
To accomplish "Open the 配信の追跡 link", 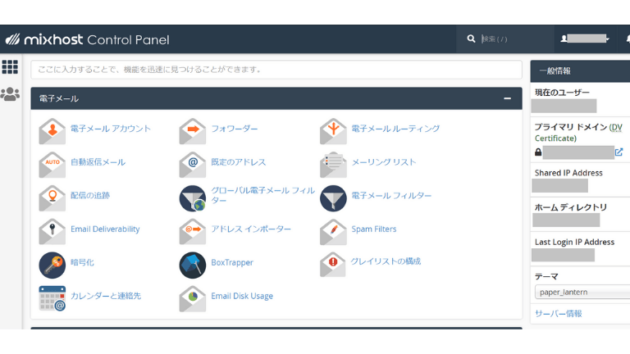I will pyautogui.click(x=90, y=196).
